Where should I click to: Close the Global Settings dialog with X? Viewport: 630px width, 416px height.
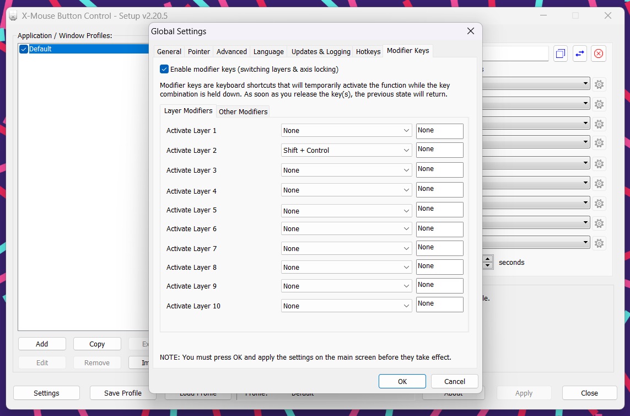470,31
